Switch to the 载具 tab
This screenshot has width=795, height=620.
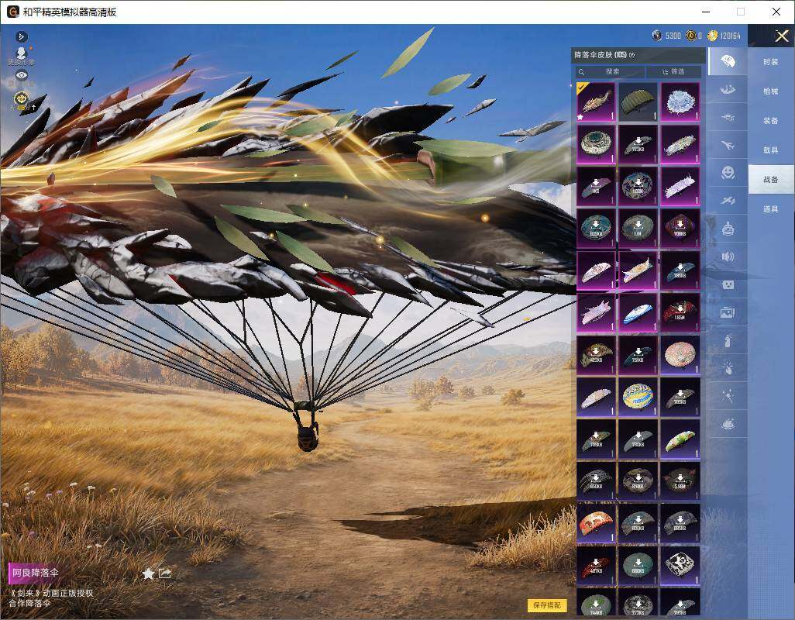click(x=771, y=150)
